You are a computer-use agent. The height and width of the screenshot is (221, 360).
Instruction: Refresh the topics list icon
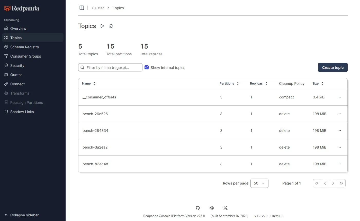click(x=111, y=26)
